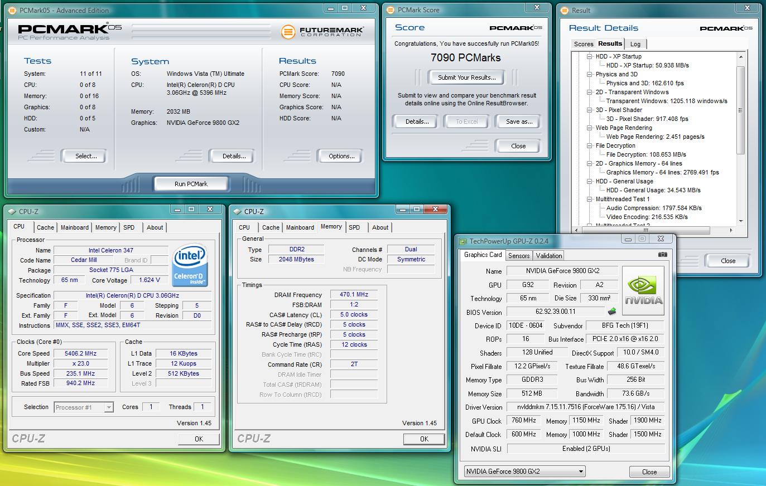Switch to the Validation tab in GPU-Z
The image size is (766, 486).
(x=549, y=256)
